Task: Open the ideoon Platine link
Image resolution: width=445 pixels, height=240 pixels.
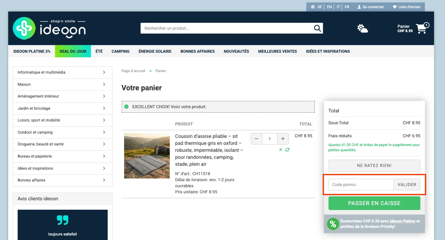Action: click(x=402, y=221)
